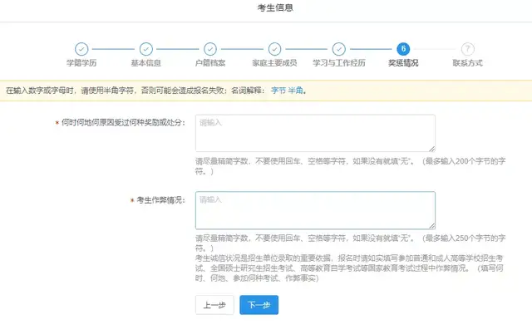
Task: Click the 学籍学历 step checkmark circle
Action: pos(81,49)
